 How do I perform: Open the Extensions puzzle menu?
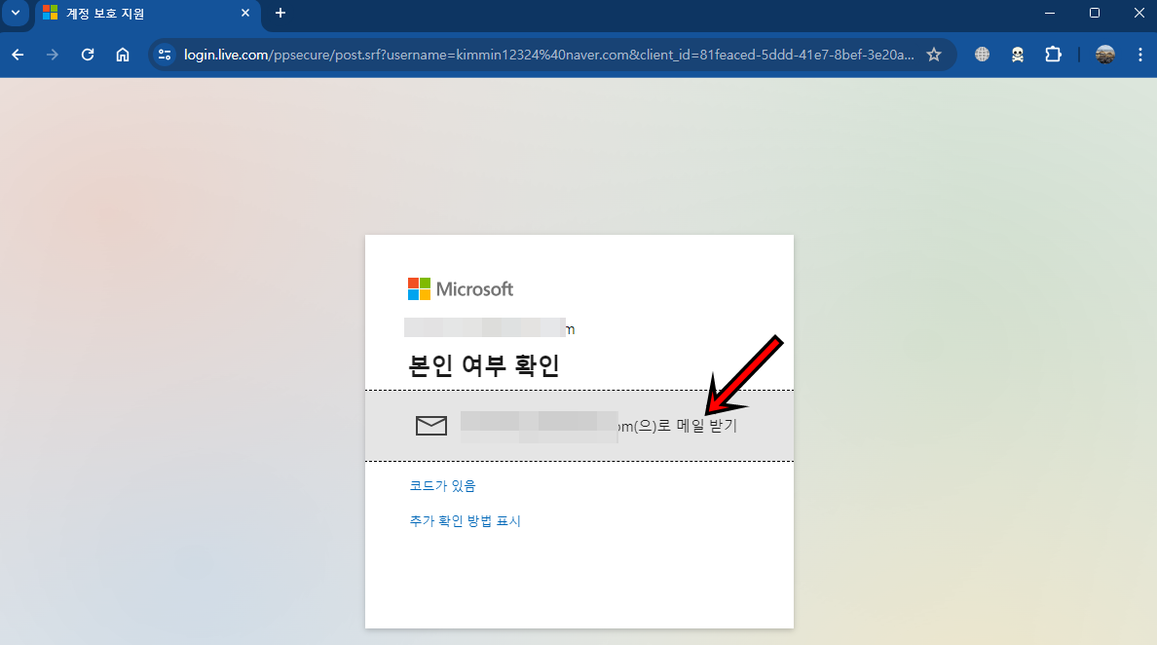[1053, 55]
